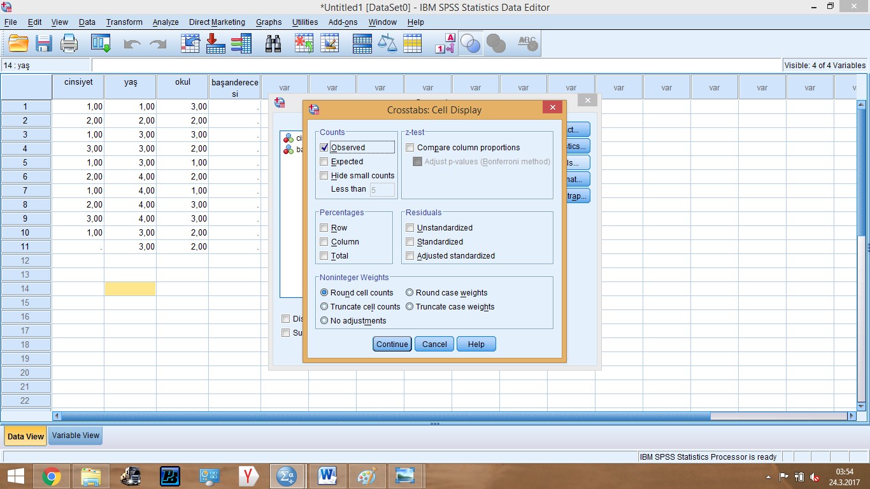Select Truncate cell counts option
The image size is (870, 489).
click(x=324, y=306)
